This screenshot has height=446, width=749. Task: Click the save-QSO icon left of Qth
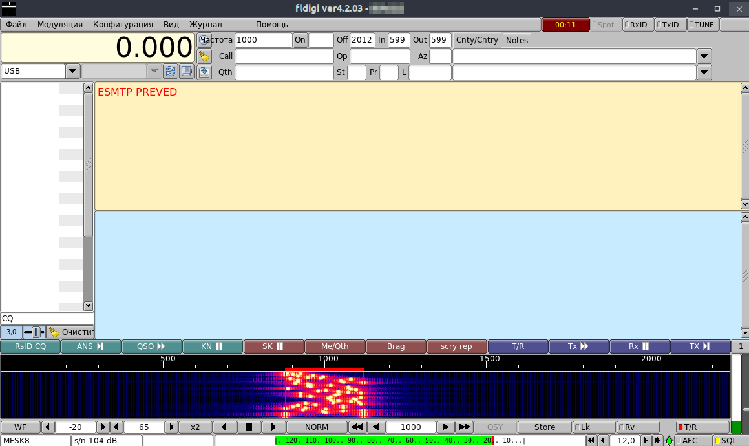(x=204, y=72)
